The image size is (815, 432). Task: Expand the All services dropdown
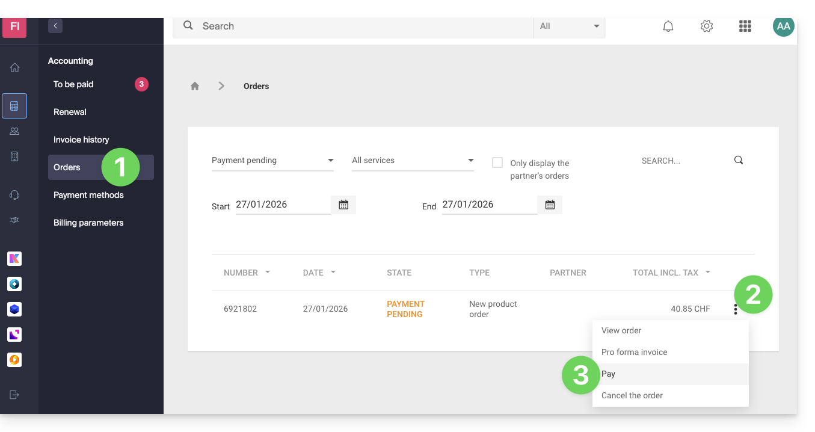click(413, 161)
